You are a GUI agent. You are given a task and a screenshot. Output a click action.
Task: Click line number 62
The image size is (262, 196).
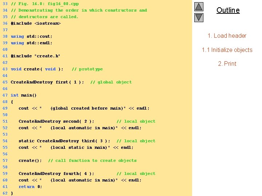click(x=5, y=193)
